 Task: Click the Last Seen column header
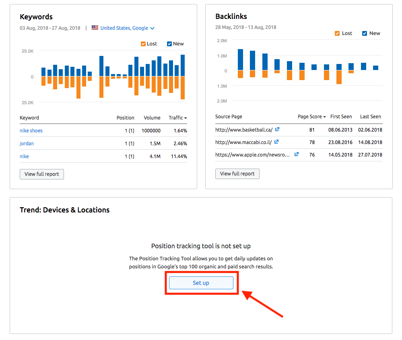pos(370,117)
